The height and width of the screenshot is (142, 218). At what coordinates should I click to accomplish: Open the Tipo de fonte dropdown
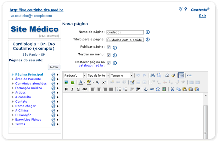[97, 75]
